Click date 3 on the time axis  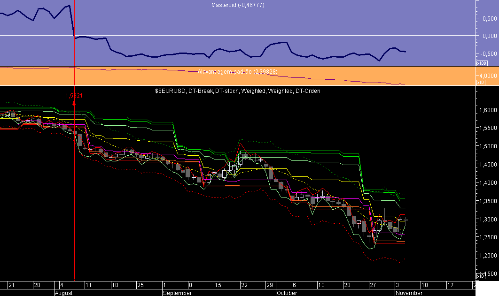tap(397, 285)
